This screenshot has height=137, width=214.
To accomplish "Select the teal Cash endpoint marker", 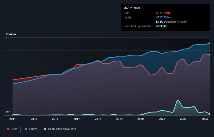I will (x=210, y=114).
